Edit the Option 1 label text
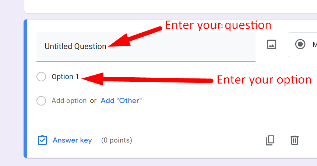Viewport: 317px width, 166px height. 65,77
